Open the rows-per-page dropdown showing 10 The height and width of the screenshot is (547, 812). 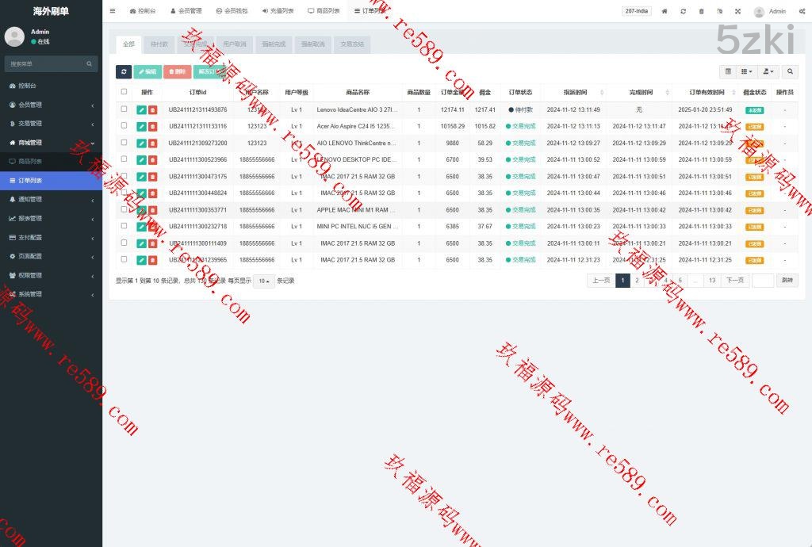(x=264, y=281)
